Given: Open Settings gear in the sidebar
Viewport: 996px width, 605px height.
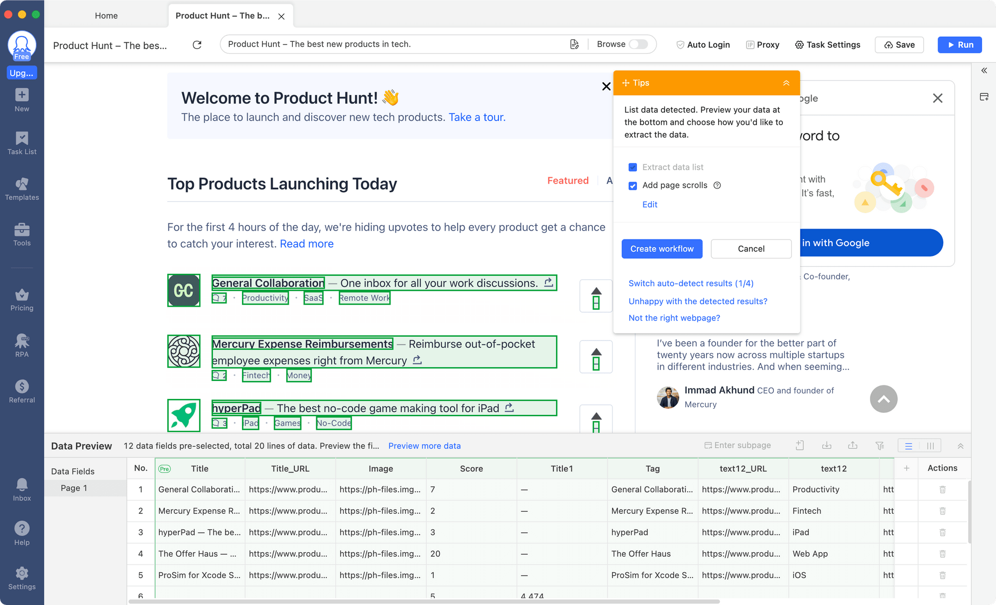Looking at the screenshot, I should pyautogui.click(x=22, y=579).
